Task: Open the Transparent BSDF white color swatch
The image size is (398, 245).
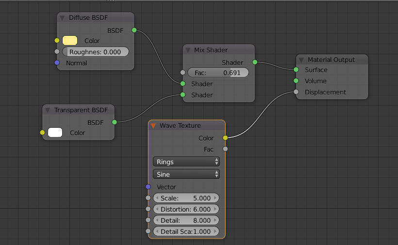Action: (x=55, y=133)
